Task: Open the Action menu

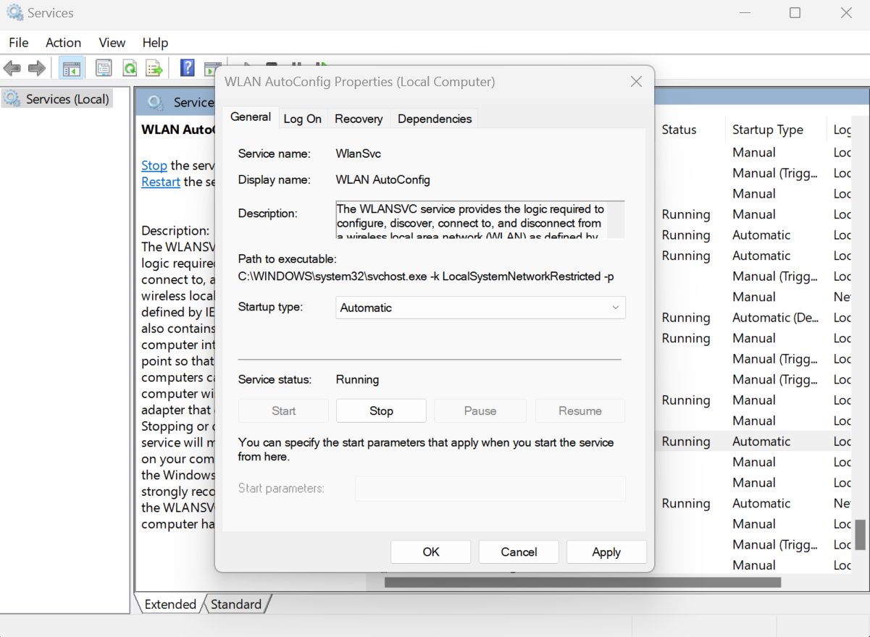Action: coord(63,43)
